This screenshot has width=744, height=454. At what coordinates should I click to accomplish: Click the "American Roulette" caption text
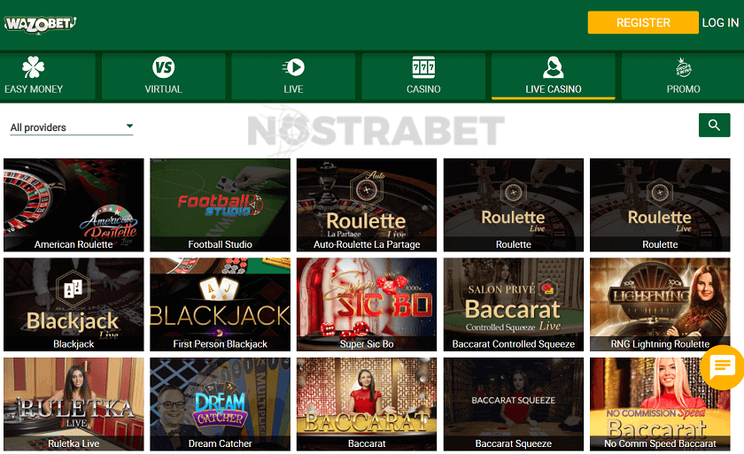tap(74, 244)
